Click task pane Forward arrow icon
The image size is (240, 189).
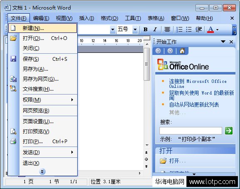(x=170, y=51)
